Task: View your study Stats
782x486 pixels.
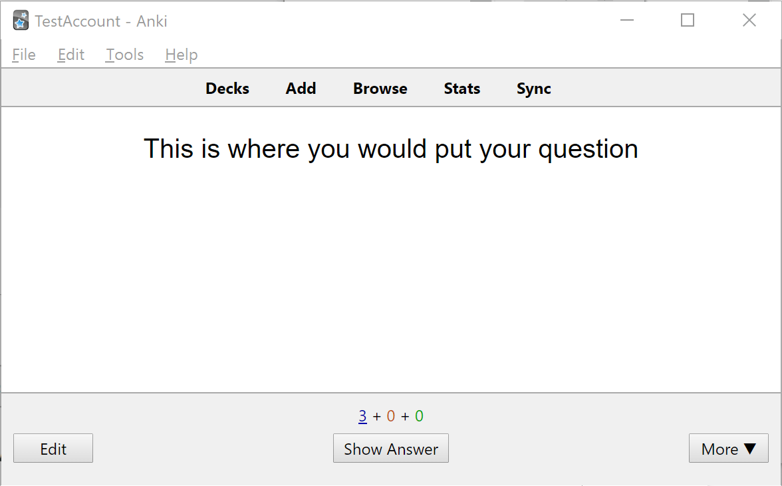Action: 461,88
